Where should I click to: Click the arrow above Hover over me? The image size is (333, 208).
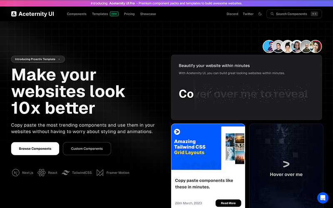(286, 164)
